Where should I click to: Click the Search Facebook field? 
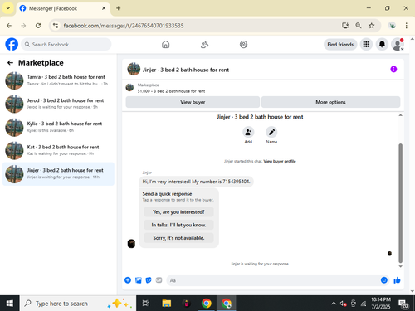click(66, 44)
